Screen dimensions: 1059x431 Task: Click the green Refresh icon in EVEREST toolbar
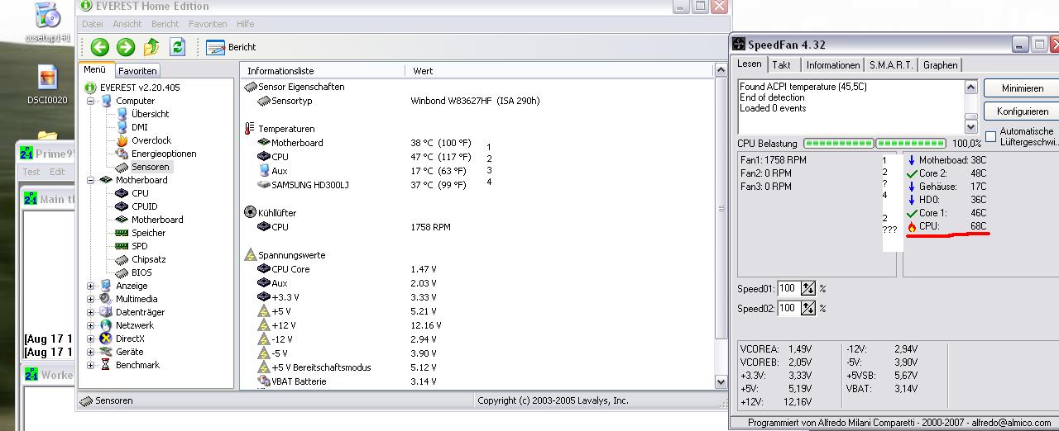tap(177, 47)
